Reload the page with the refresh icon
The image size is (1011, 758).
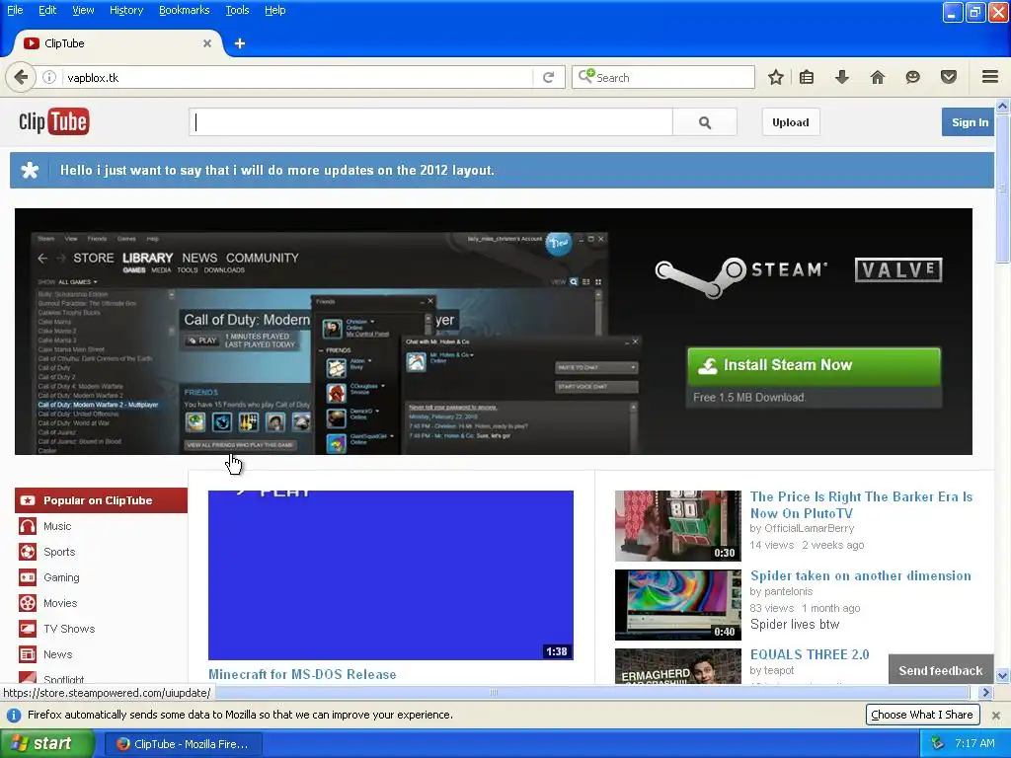pos(549,77)
